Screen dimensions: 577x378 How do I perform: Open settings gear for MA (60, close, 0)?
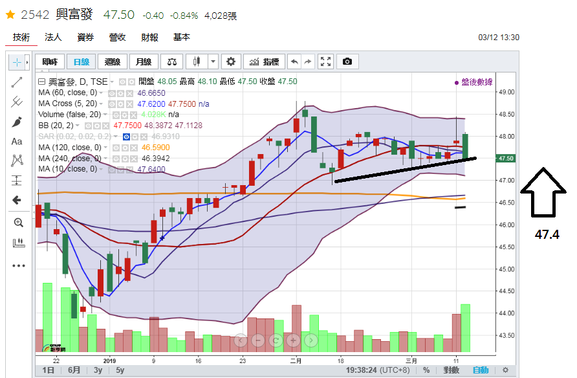(121, 93)
